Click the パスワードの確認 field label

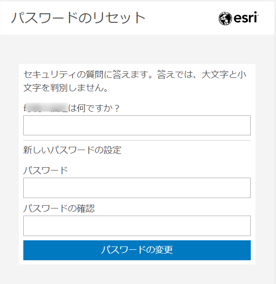click(59, 208)
